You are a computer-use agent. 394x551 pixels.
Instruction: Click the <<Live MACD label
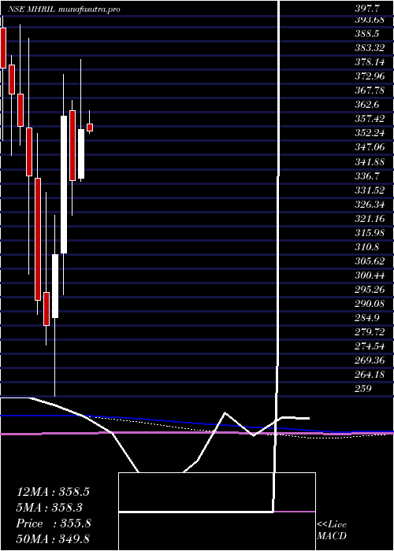(332, 531)
